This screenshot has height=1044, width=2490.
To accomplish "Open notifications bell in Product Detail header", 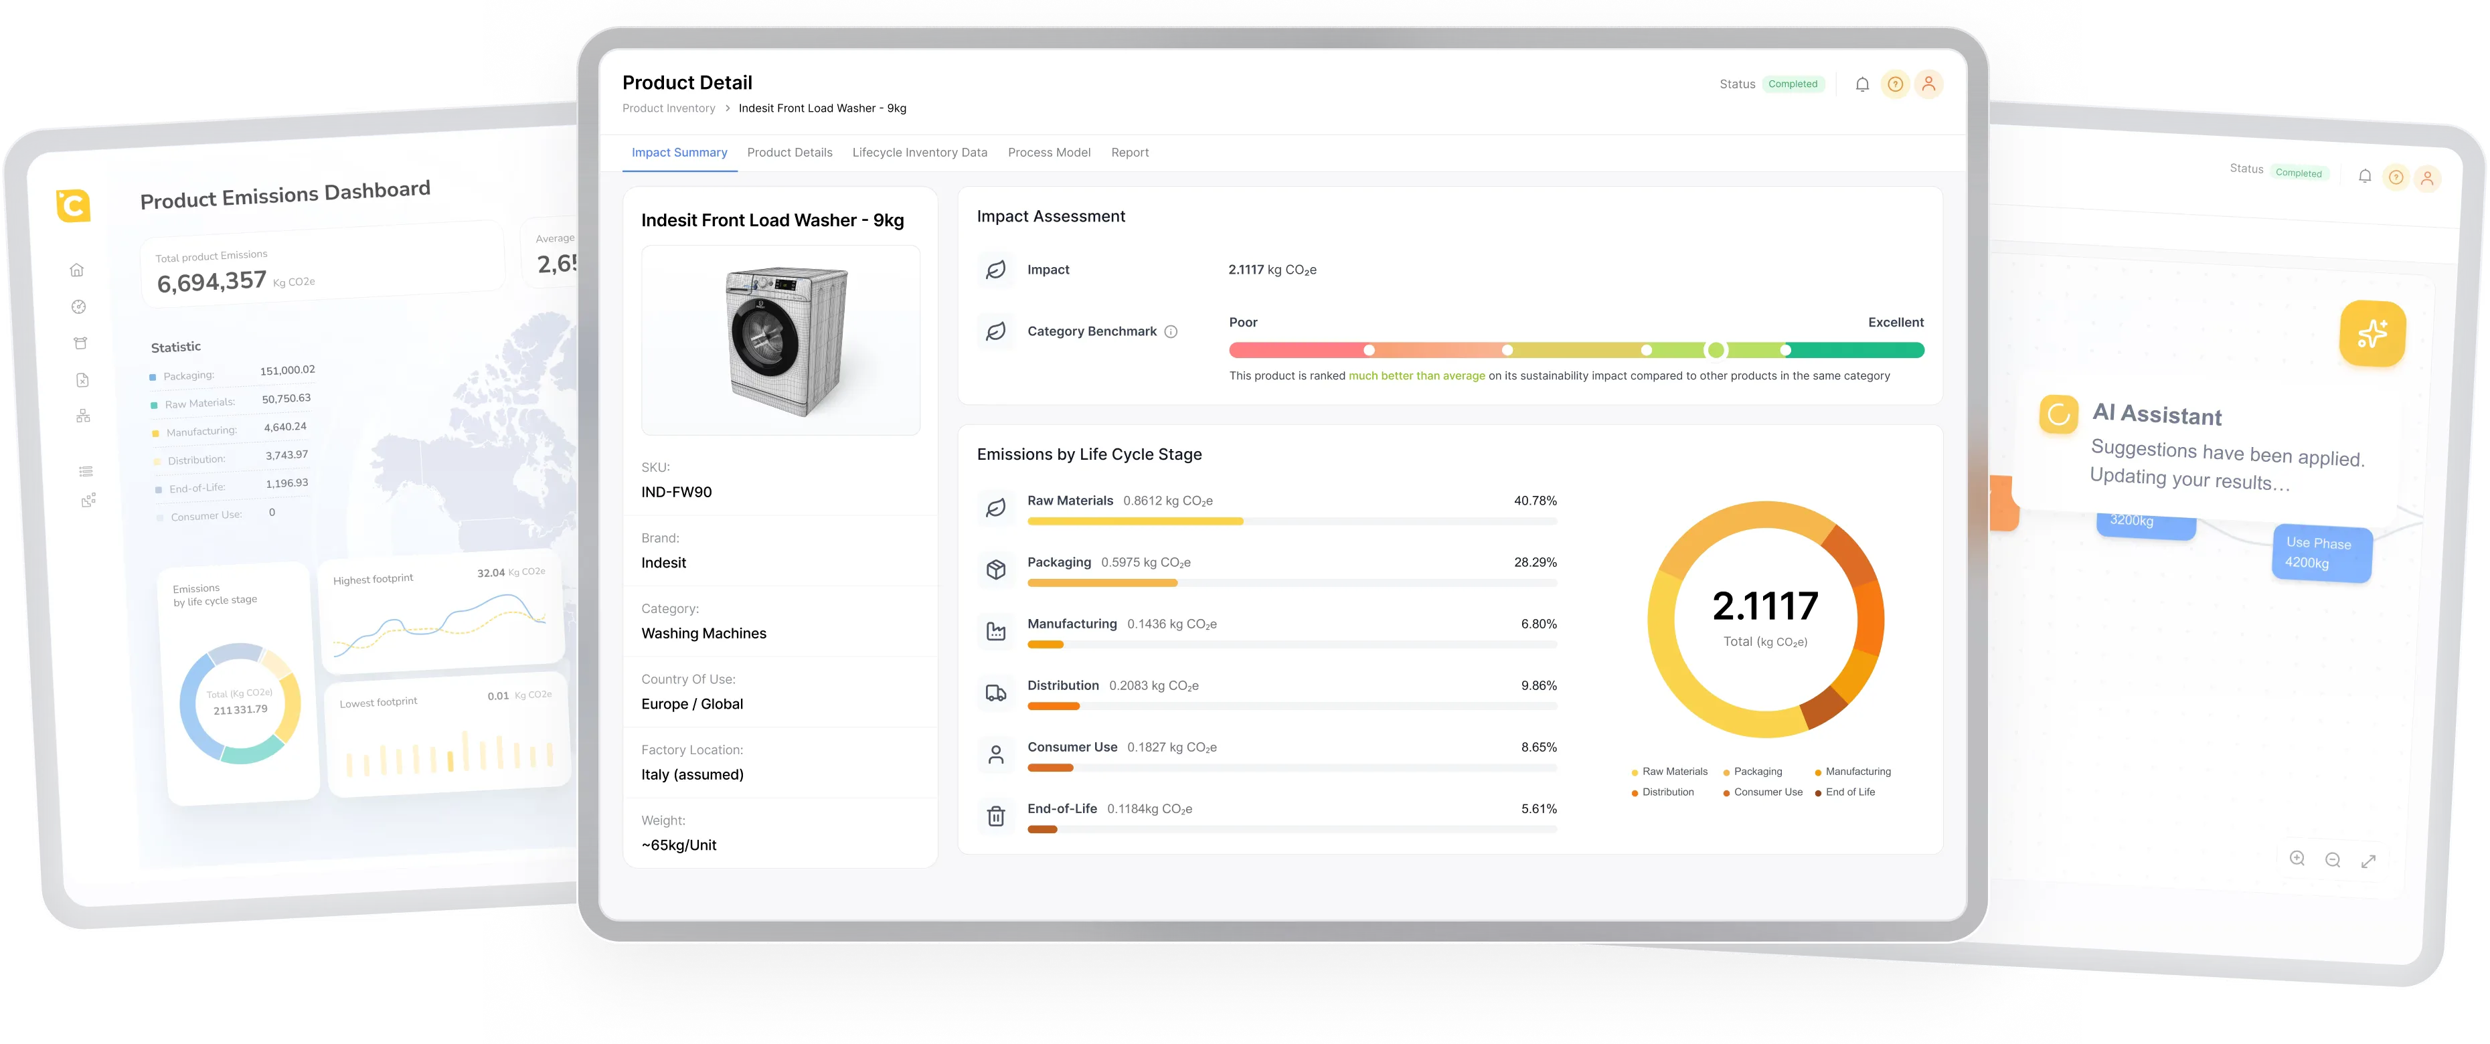I will (x=1861, y=84).
